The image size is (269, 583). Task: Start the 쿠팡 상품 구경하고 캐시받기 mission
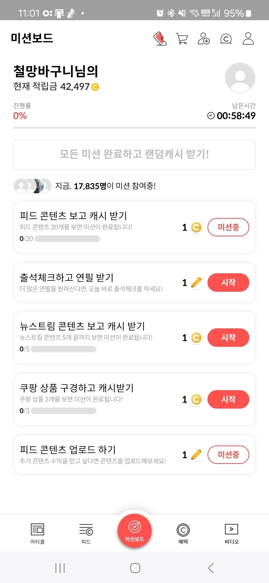pos(228,399)
